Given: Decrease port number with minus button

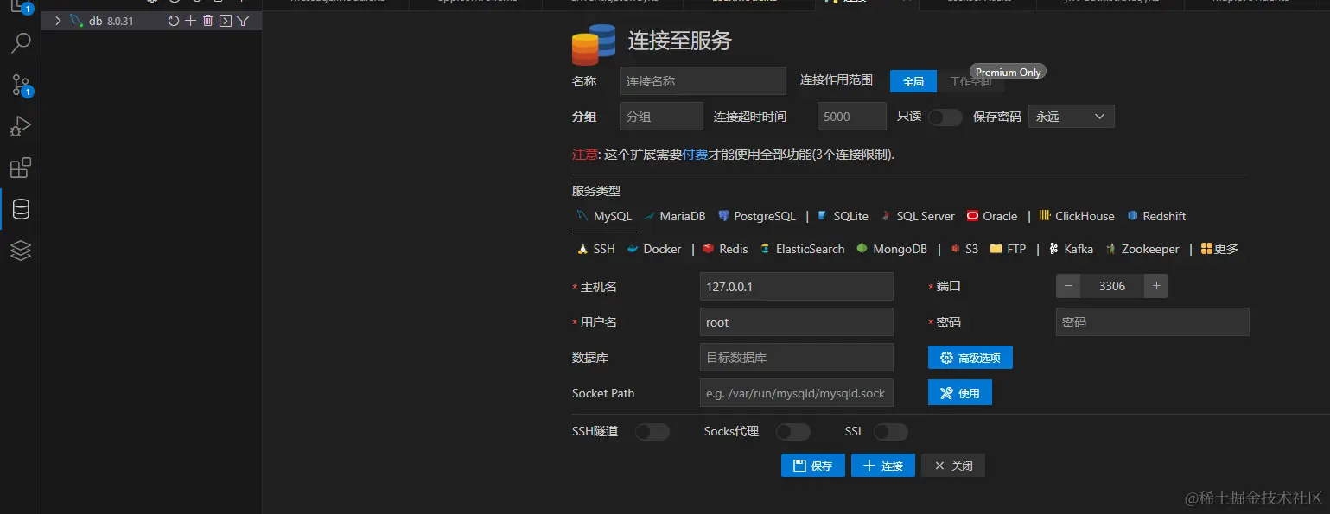Looking at the screenshot, I should point(1068,286).
